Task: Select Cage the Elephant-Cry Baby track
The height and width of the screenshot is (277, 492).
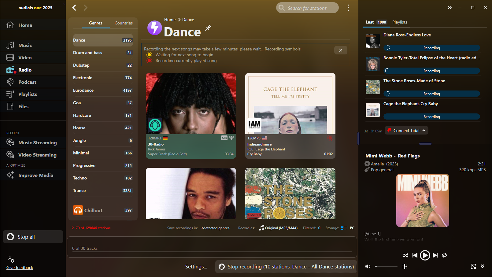Action: (423, 110)
